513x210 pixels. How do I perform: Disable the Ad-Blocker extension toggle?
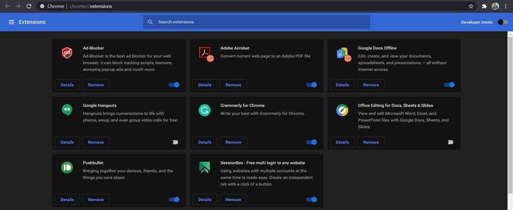[174, 85]
